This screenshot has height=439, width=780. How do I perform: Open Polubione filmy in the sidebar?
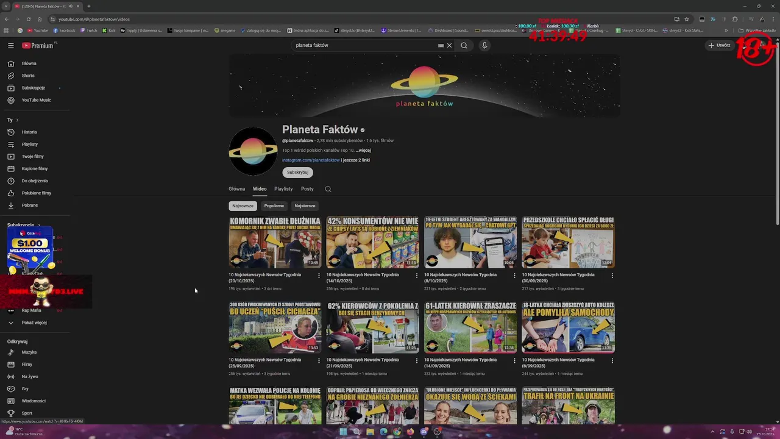pos(36,193)
